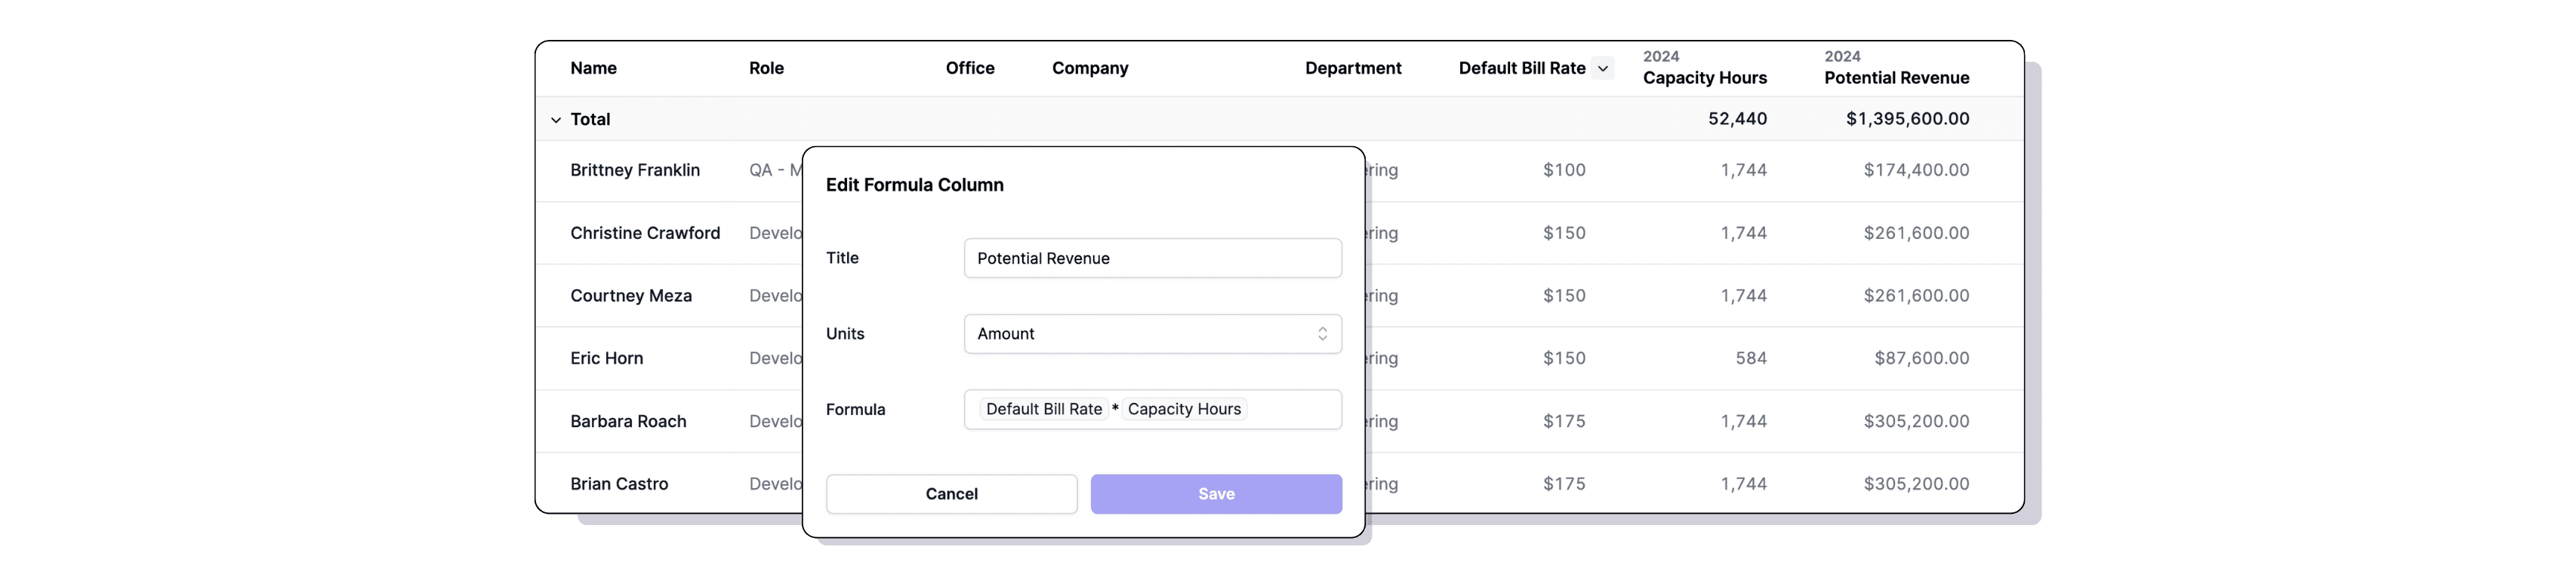Click the Department column header
2576x565 pixels.
(x=1353, y=68)
